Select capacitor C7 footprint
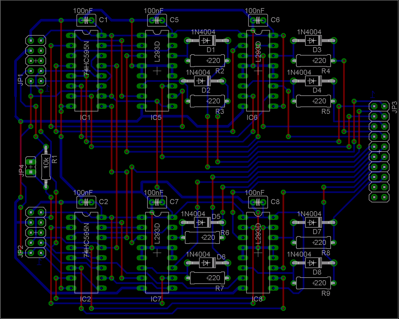 tap(157, 202)
